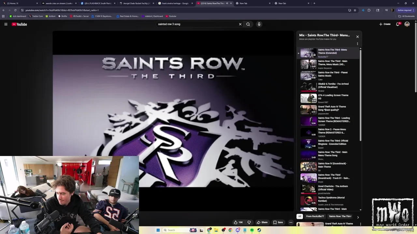The width and height of the screenshot is (417, 234).
Task: Play Techno Syndrome (Mortal Kombat)
Action: tap(329, 201)
